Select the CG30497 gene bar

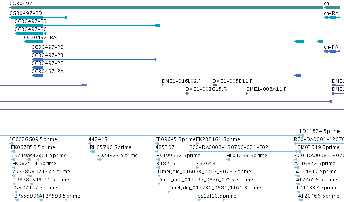pos(166,8)
